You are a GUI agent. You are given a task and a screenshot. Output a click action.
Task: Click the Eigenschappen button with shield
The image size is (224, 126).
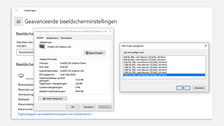(x=94, y=53)
